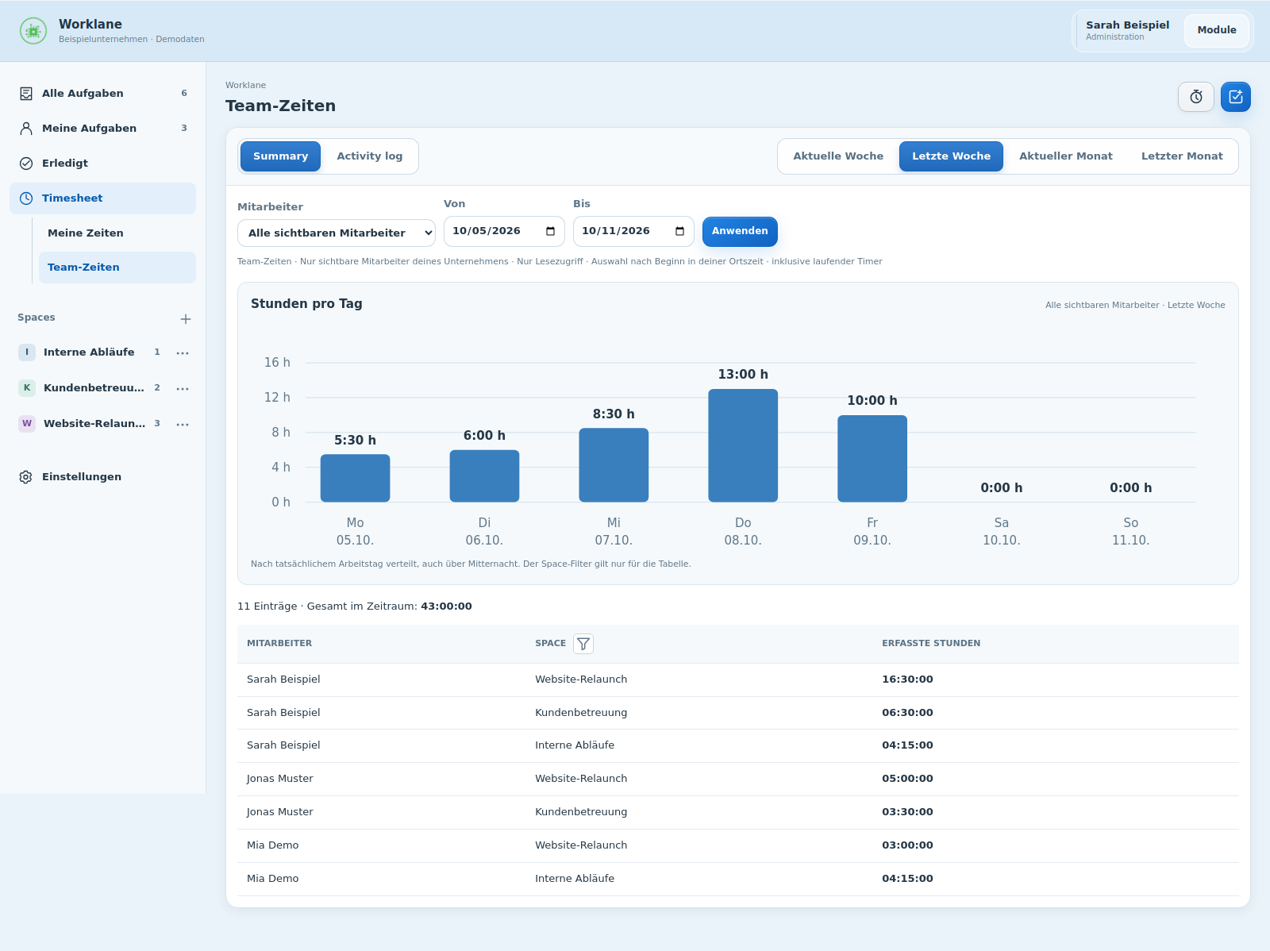
Task: Open Sarah Beispiel user profile
Action: pos(1127,30)
